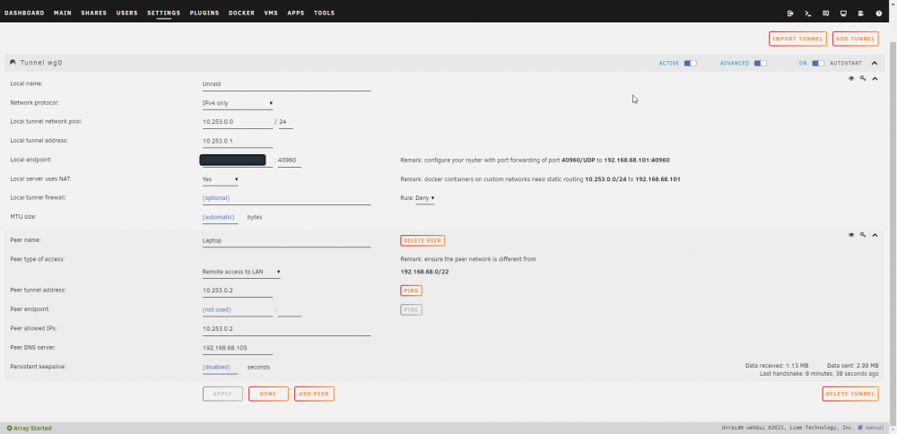
Task: Click the help question mark icon
Action: (x=879, y=13)
